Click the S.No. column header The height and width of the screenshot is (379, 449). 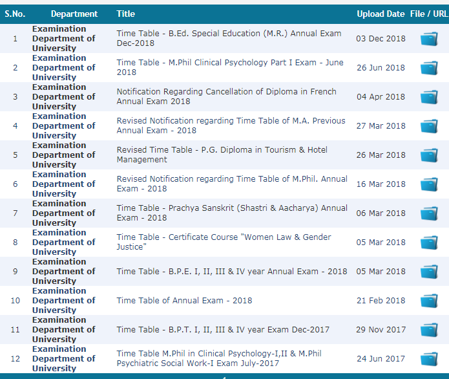click(15, 14)
